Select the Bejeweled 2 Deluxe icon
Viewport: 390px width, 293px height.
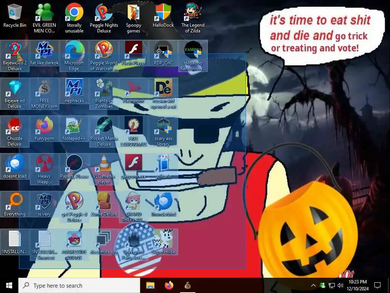click(x=15, y=56)
